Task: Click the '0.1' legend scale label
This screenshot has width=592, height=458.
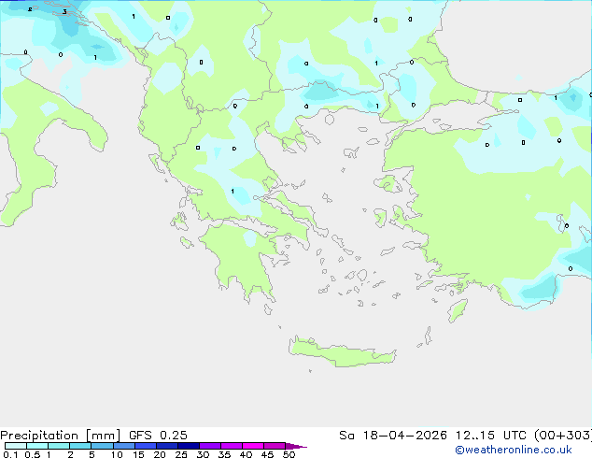Action: [10, 454]
